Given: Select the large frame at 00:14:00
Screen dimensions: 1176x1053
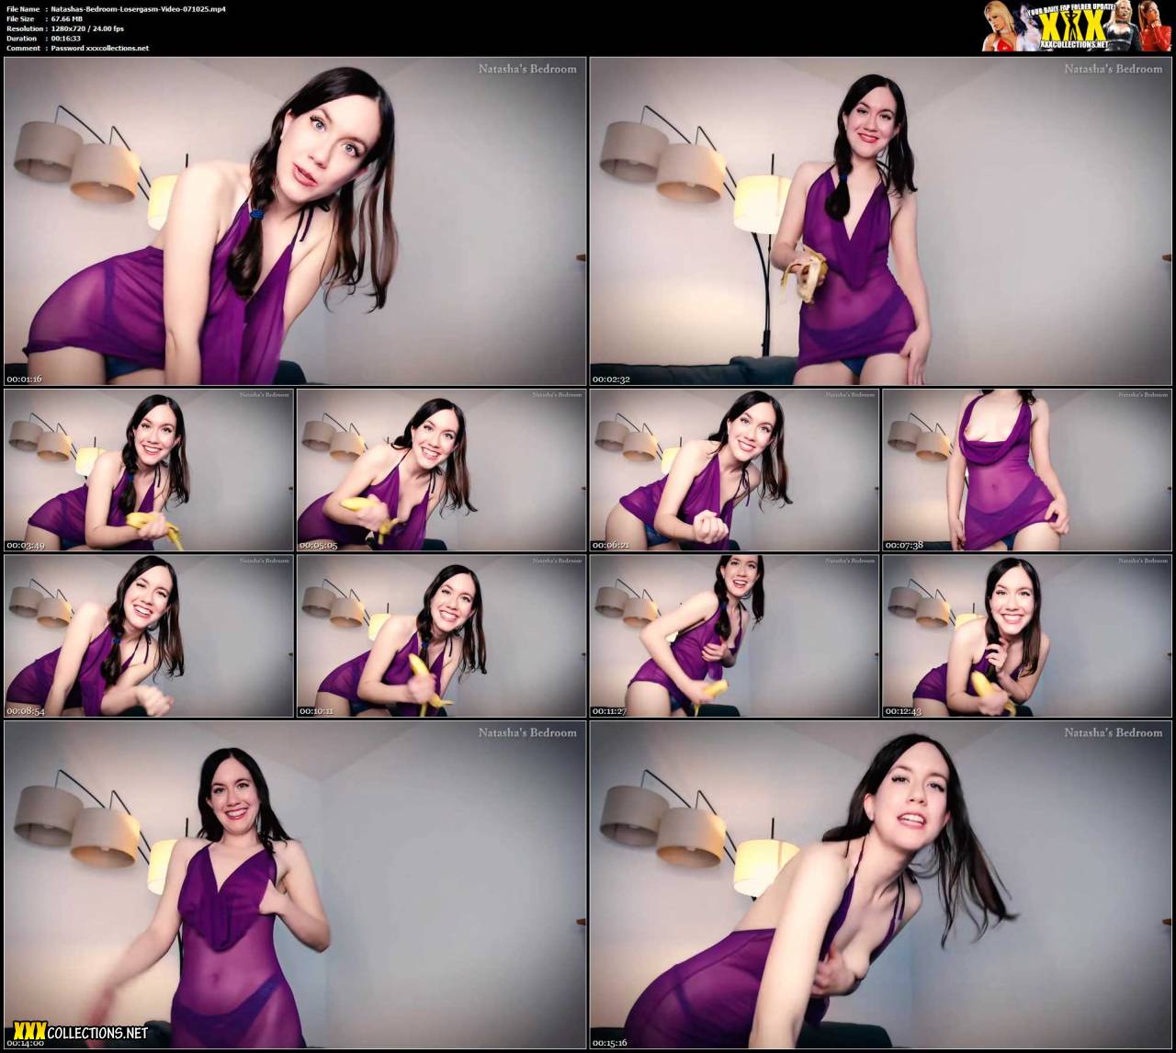Looking at the screenshot, I should point(294,885).
